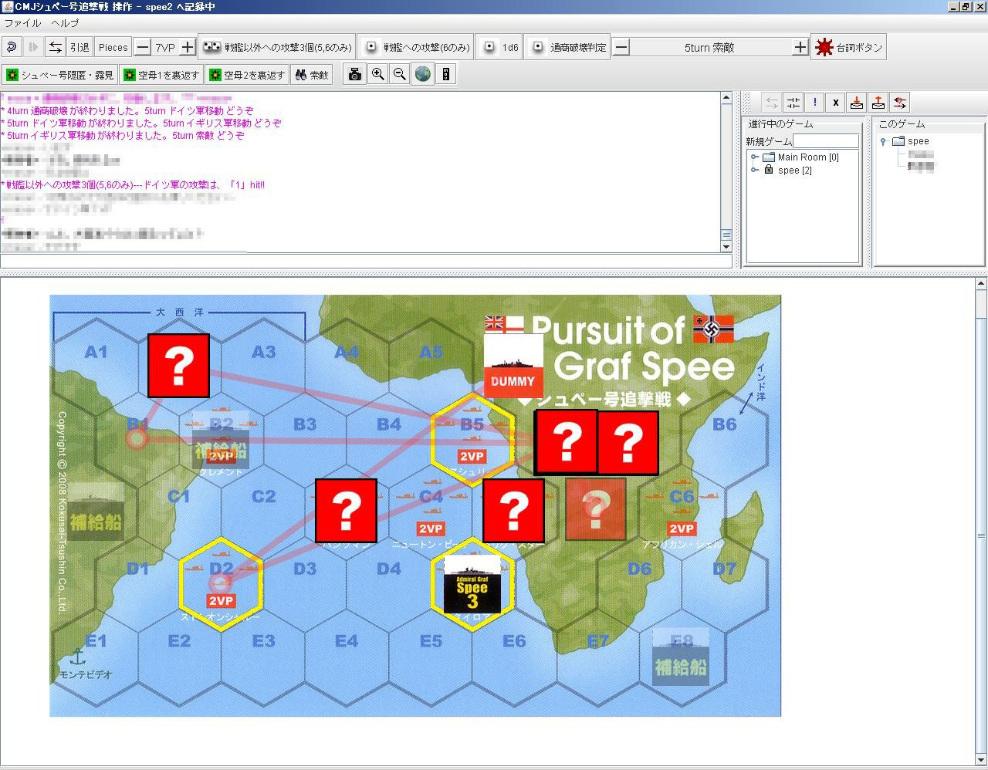
Task: Toggle 空母1を裏返す flip button
Action: [x=161, y=75]
